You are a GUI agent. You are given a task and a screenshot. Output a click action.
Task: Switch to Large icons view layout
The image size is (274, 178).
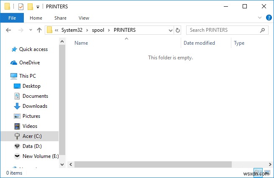pos(267,172)
